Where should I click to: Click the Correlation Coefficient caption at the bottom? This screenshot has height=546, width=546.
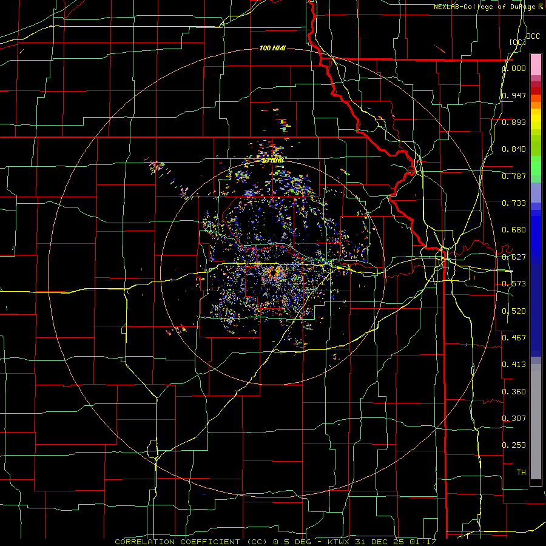[x=275, y=542]
